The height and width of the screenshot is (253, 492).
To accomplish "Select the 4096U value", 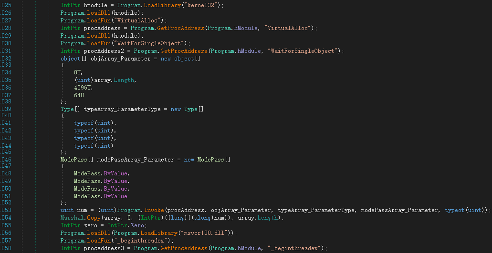I will click(83, 88).
